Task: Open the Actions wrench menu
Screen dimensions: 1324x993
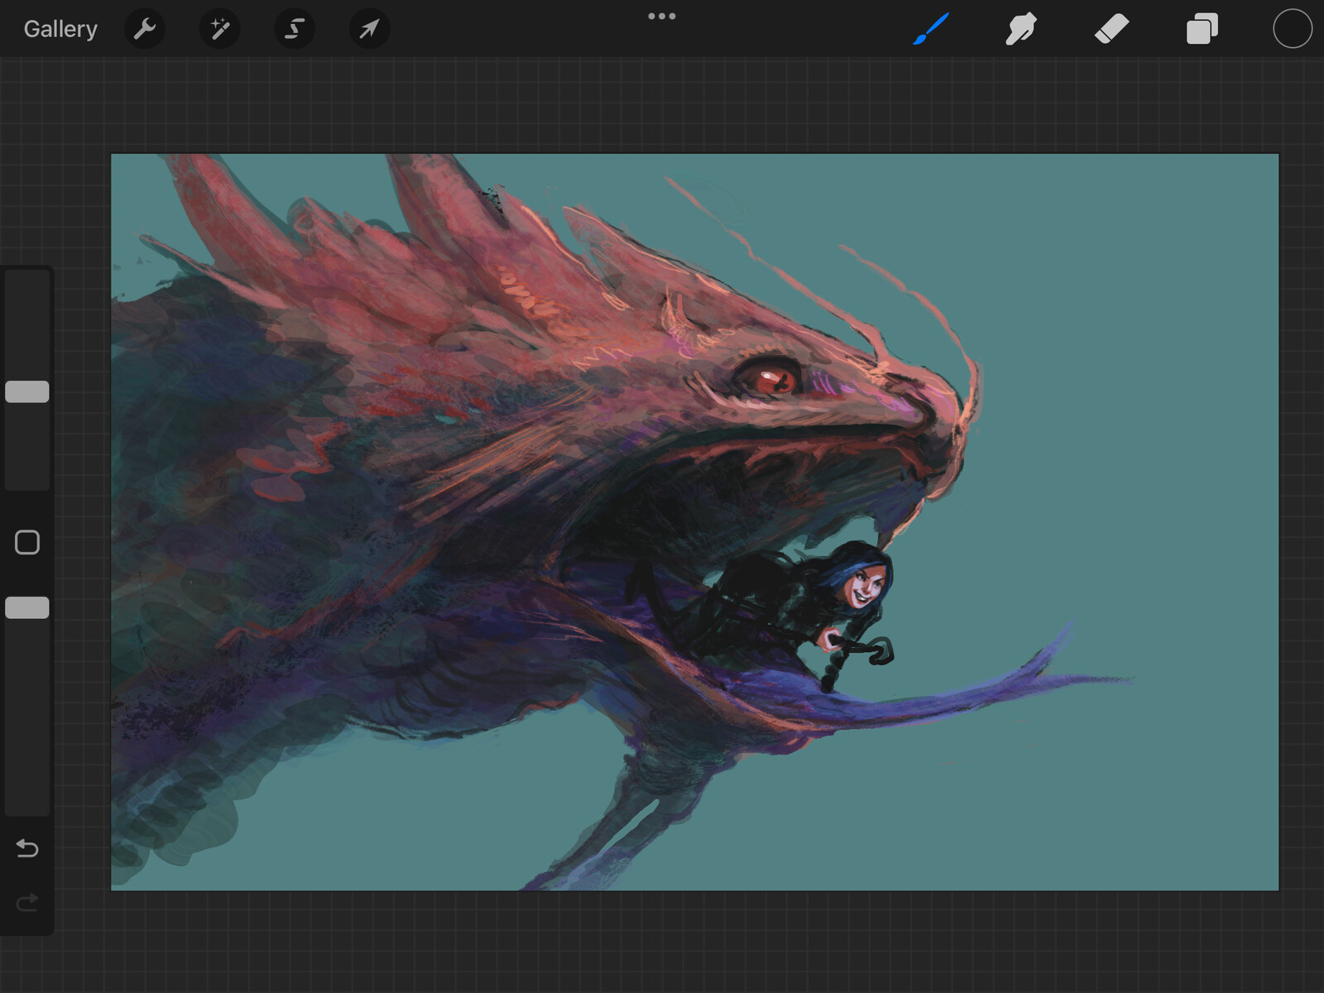Action: (145, 29)
